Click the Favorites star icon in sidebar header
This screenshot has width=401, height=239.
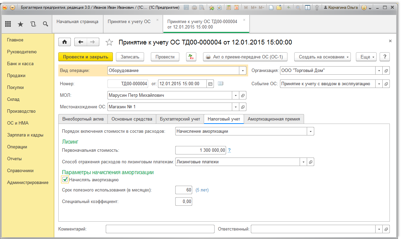pos(20,24)
